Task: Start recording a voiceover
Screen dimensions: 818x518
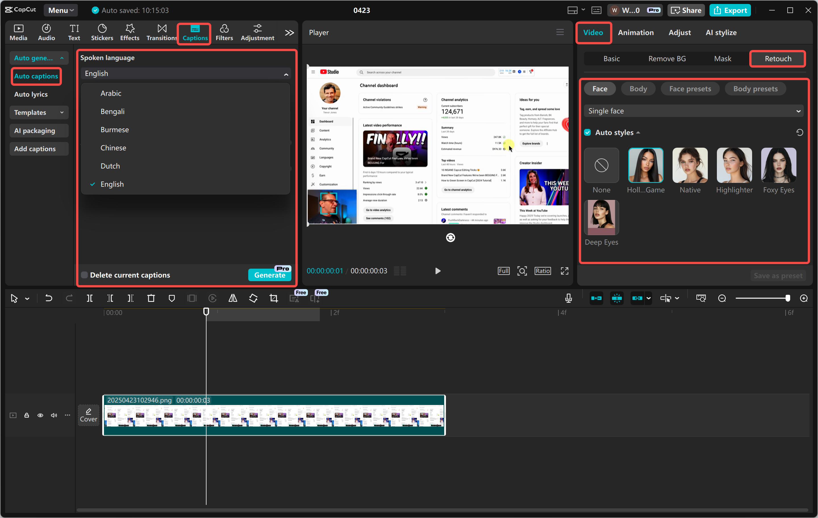Action: point(568,298)
